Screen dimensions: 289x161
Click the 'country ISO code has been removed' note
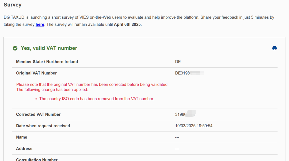pos(97,99)
